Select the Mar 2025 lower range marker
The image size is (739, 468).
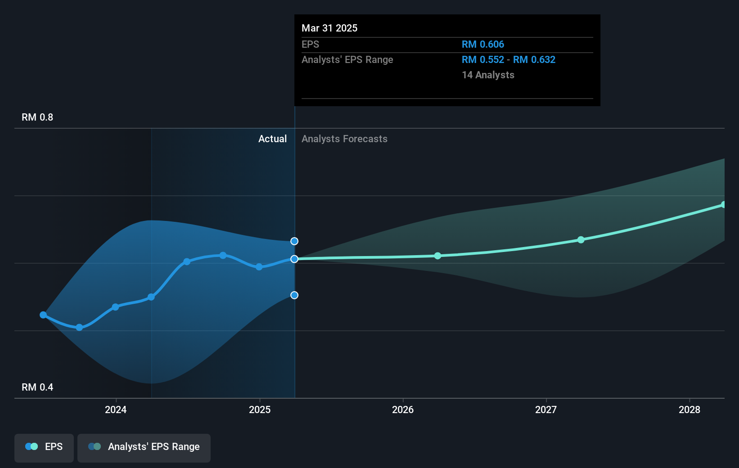tap(294, 295)
